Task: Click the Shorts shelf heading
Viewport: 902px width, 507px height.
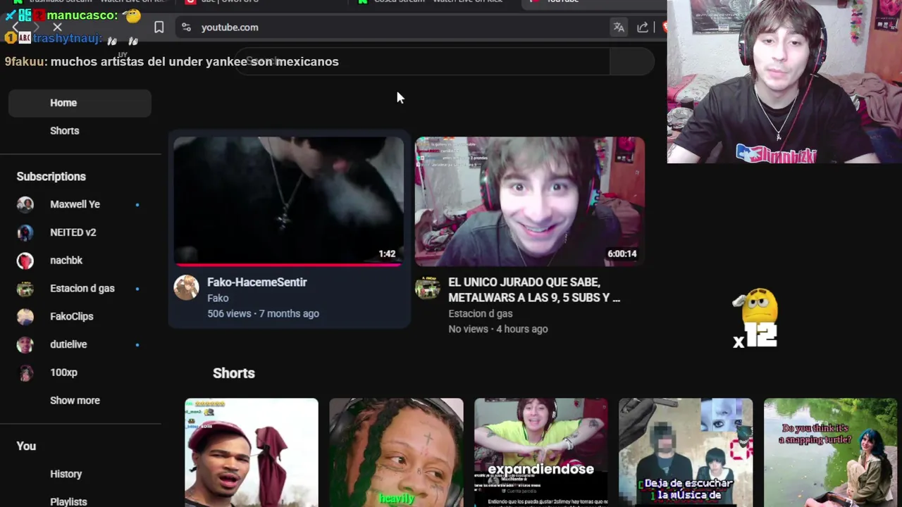Action: pos(234,373)
